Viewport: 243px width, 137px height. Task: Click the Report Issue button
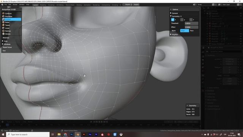click(7, 47)
